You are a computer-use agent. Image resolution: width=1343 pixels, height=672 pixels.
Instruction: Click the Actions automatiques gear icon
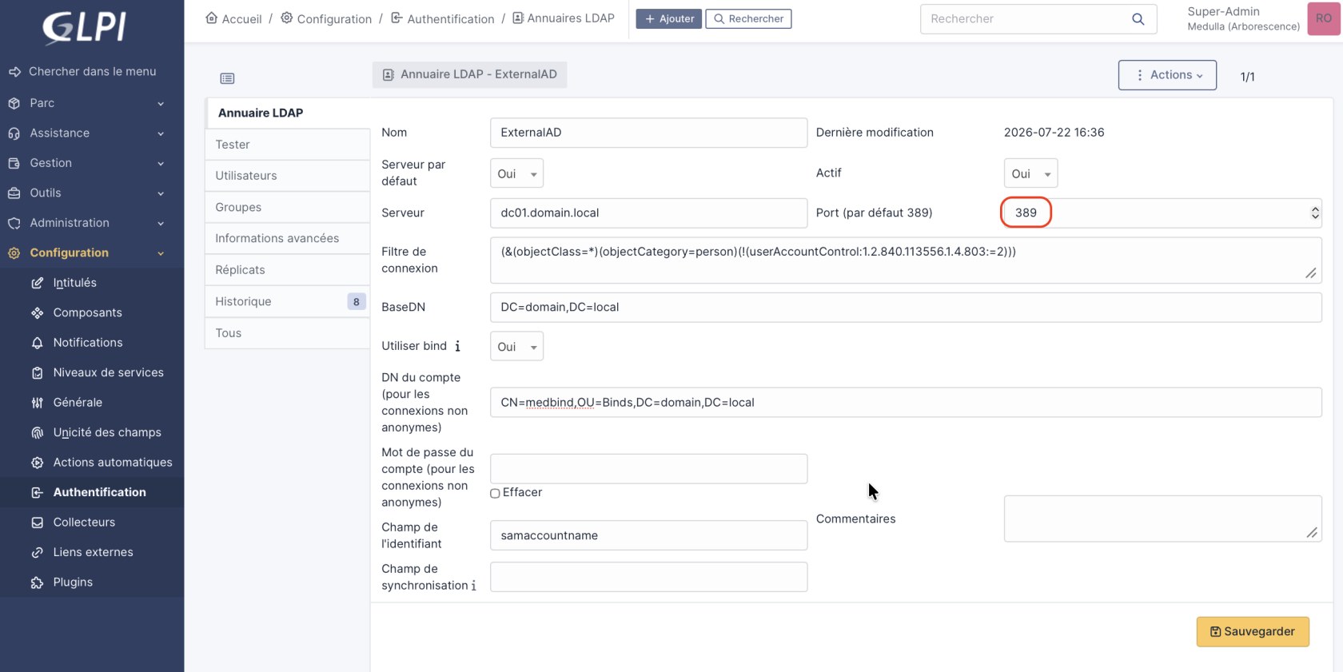(x=37, y=463)
